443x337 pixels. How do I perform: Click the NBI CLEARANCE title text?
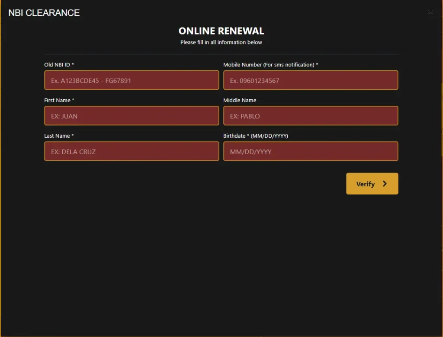pos(44,13)
